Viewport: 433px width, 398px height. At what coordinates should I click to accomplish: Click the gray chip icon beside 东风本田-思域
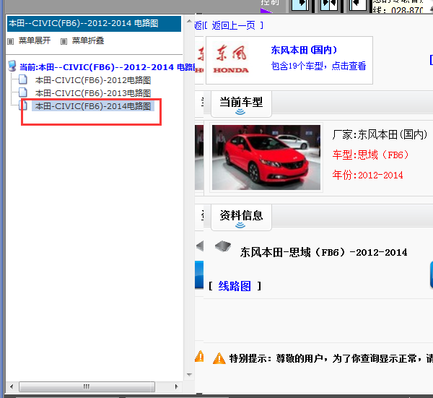point(223,246)
